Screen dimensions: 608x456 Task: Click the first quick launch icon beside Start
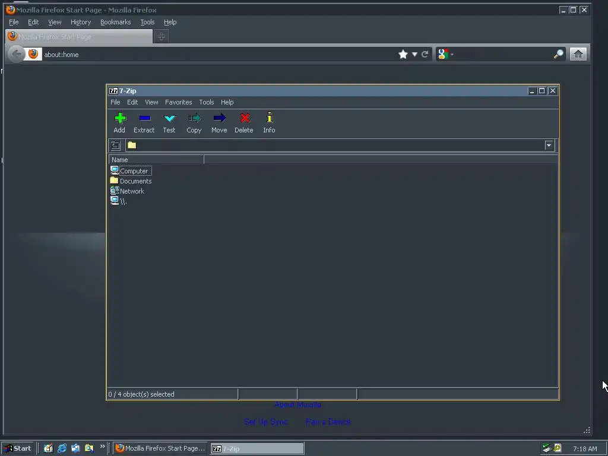point(48,448)
